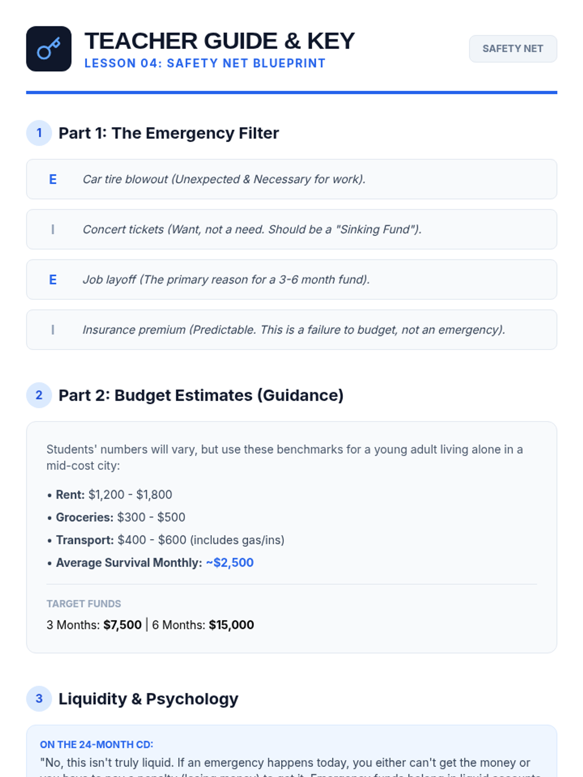Click the Car tire blowout answer row
Image resolution: width=583 pixels, height=777 pixels.
(x=291, y=179)
